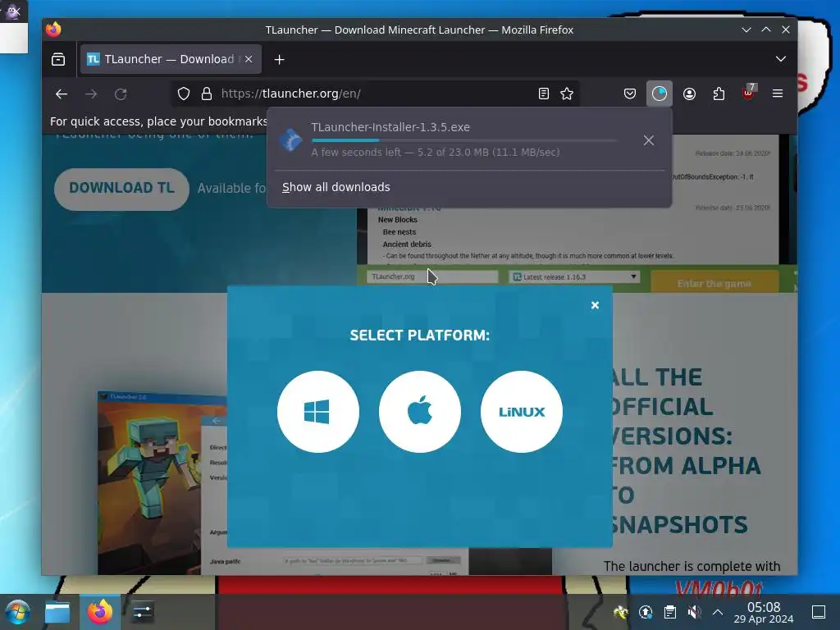Open clipboard tray icon
This screenshot has height=630, width=840.
pos(669,612)
